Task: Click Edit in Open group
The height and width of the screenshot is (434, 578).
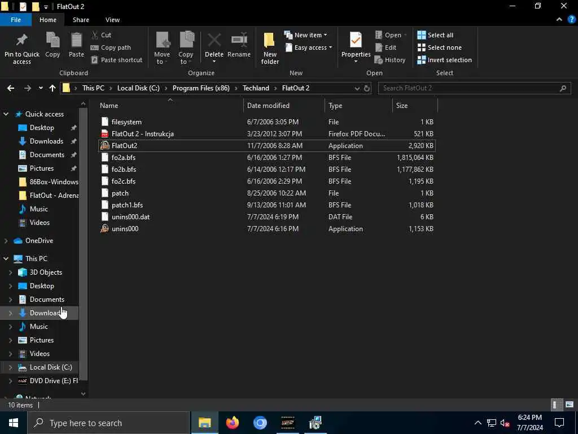Action: click(386, 47)
